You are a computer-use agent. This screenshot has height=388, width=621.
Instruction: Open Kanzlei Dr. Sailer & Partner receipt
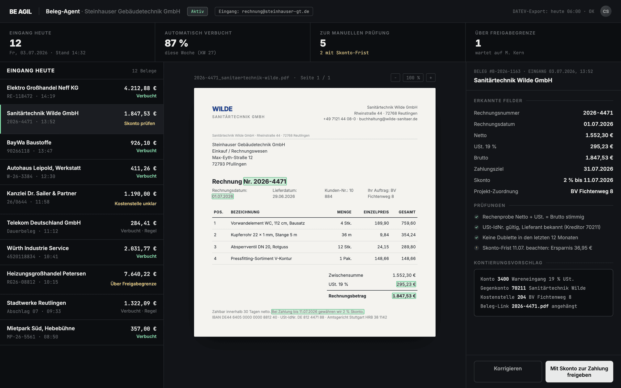click(x=82, y=199)
